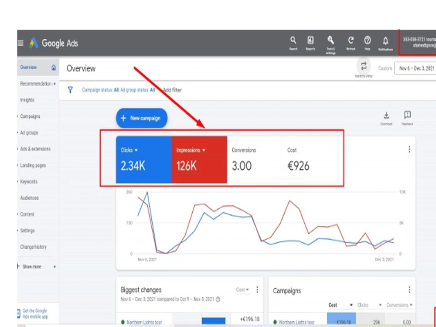The width and height of the screenshot is (436, 327).
Task: Open the Clicks column dropdown in Campaigns
Action: coord(369,305)
